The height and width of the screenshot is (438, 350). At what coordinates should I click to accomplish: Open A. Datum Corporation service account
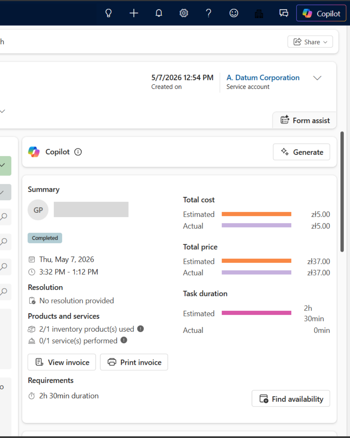tap(263, 78)
